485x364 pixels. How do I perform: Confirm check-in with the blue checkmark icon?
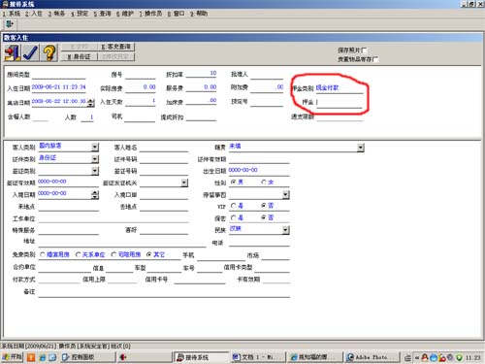pyautogui.click(x=31, y=52)
